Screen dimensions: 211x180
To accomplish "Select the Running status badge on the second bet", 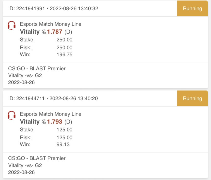I will pos(192,98).
